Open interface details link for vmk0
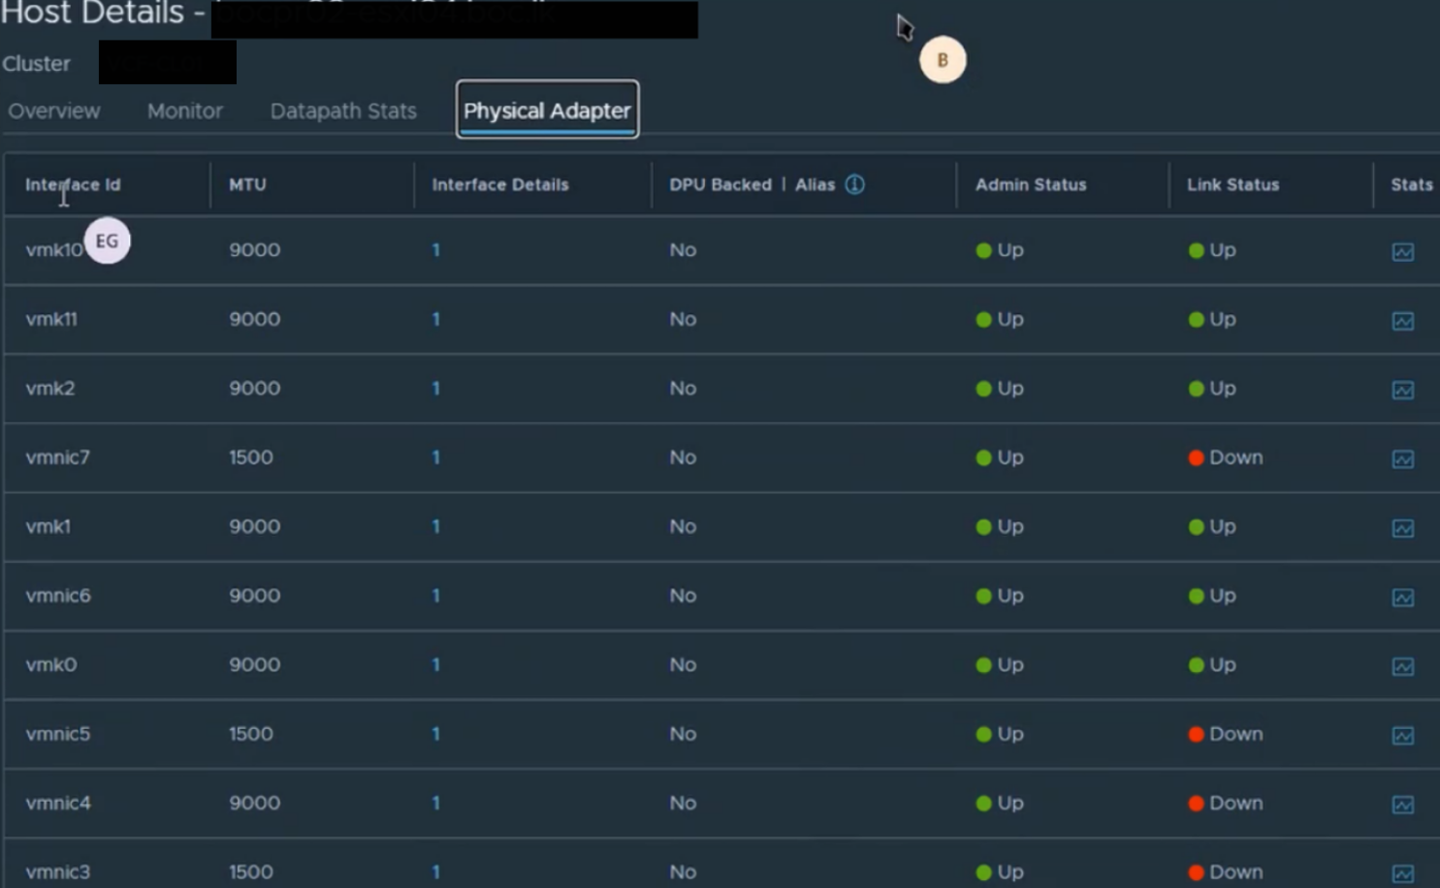The width and height of the screenshot is (1440, 888). [x=436, y=665]
